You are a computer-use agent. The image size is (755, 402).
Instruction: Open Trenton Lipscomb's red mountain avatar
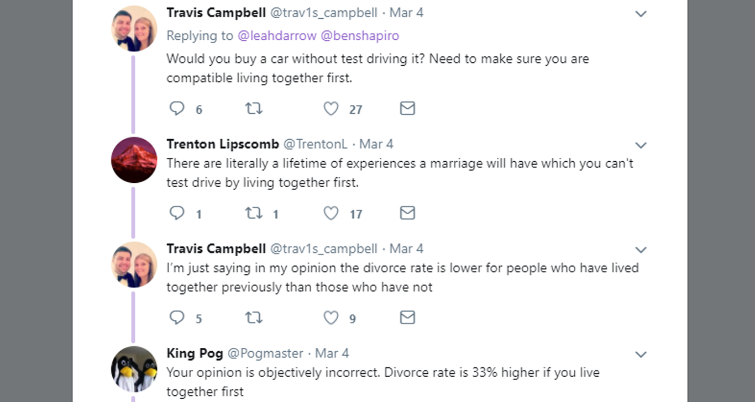(134, 160)
